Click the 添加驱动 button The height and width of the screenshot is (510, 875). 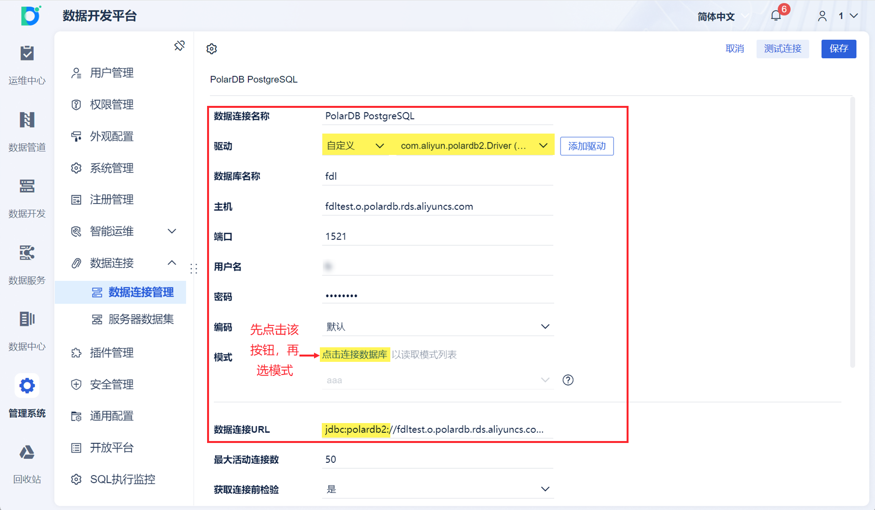pyautogui.click(x=587, y=146)
